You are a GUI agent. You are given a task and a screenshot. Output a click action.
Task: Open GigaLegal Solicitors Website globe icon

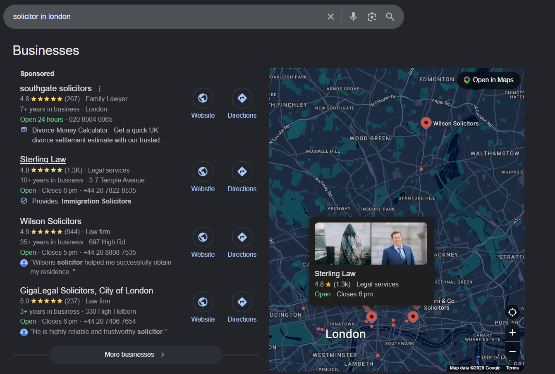(x=203, y=302)
